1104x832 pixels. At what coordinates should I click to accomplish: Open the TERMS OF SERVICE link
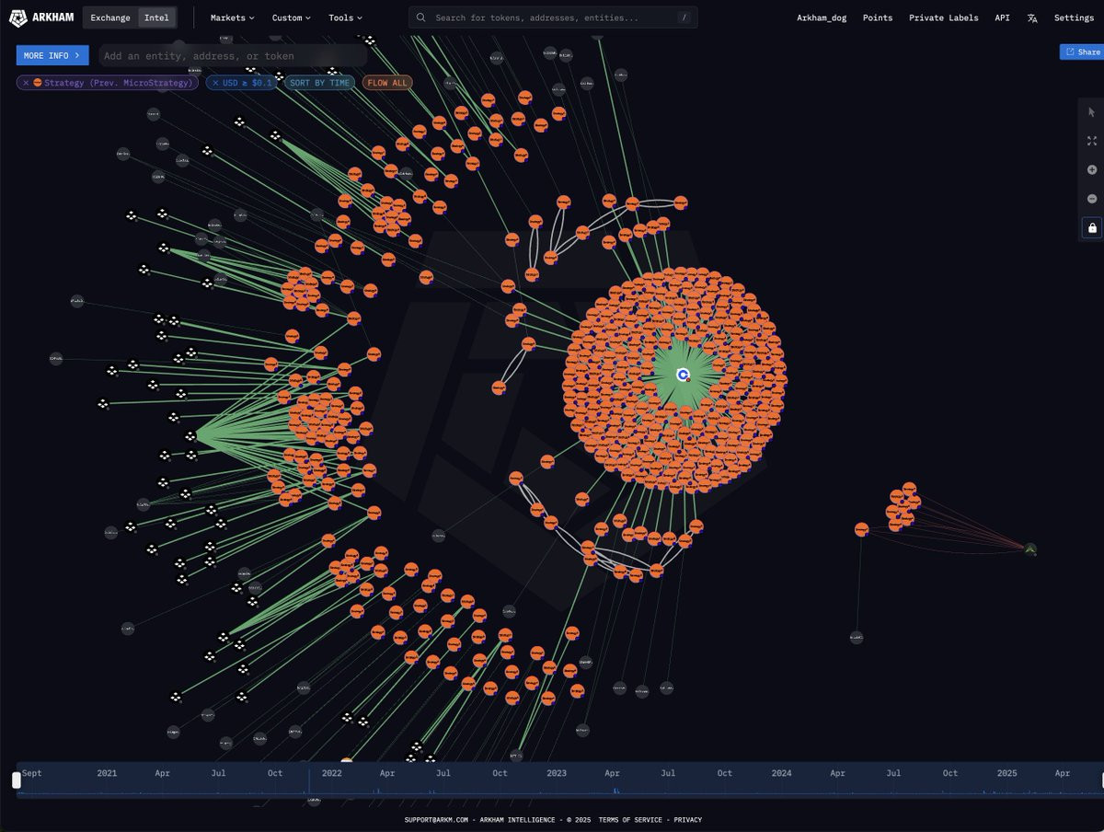coord(630,820)
